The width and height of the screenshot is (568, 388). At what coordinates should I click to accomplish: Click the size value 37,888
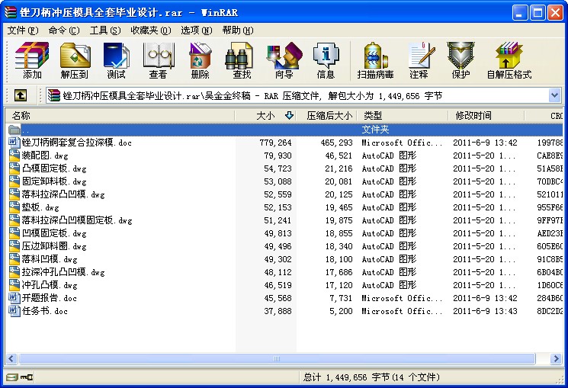click(x=278, y=311)
